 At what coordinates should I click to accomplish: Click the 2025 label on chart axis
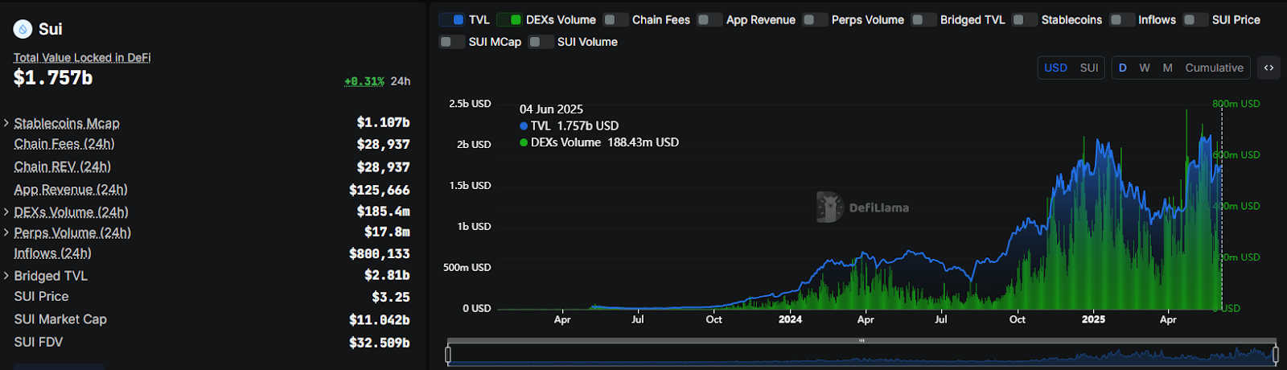(1093, 319)
